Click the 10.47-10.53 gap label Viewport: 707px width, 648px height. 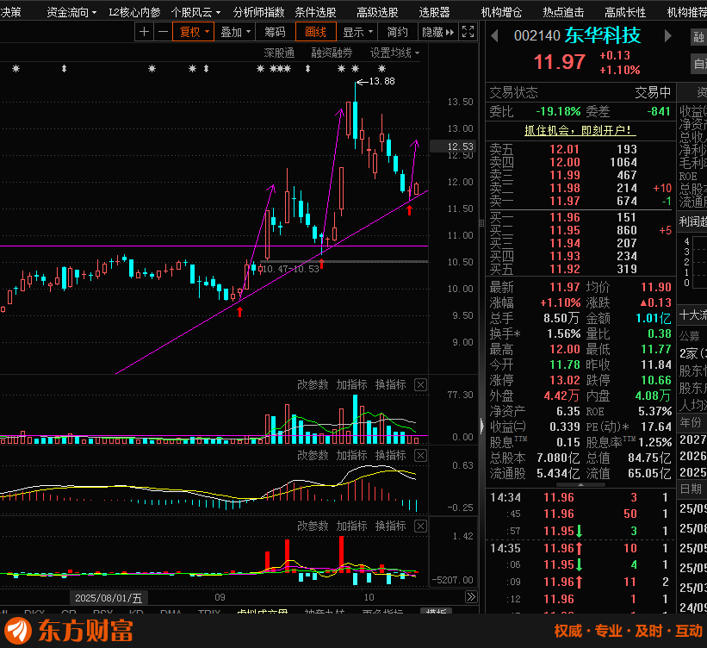pyautogui.click(x=291, y=269)
